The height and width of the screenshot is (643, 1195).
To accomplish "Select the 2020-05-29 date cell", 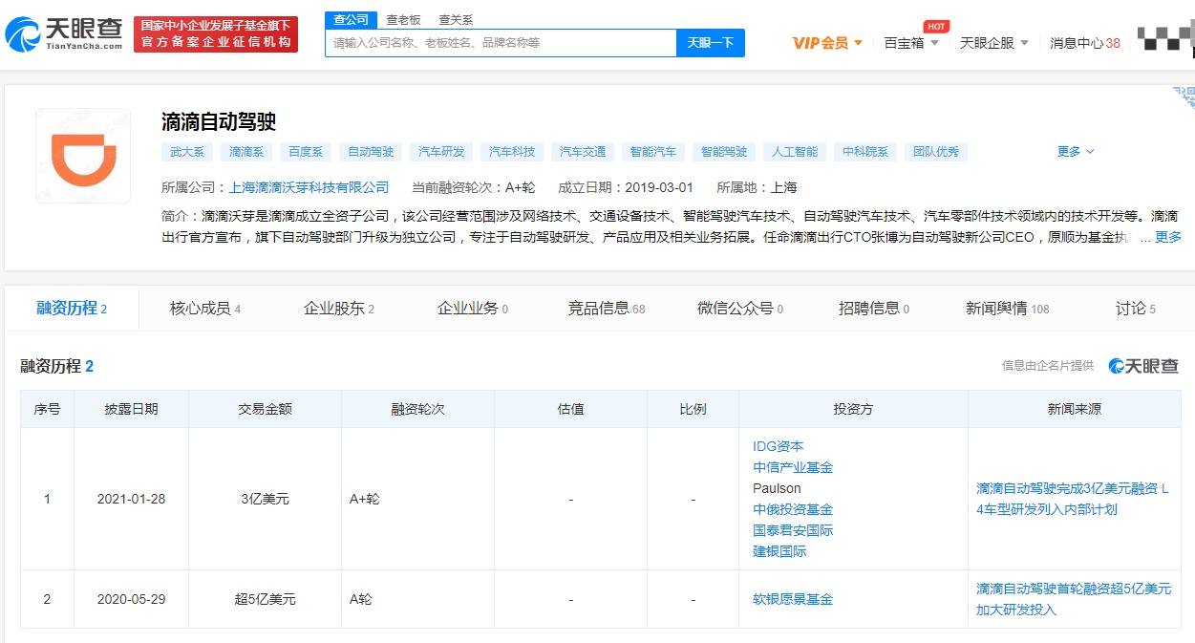I will tap(132, 599).
